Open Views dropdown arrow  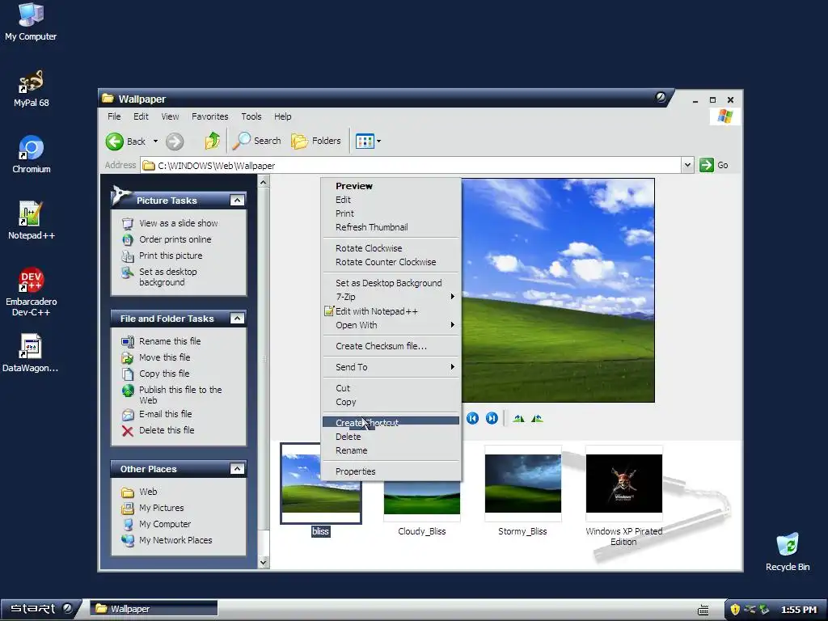[x=378, y=141]
